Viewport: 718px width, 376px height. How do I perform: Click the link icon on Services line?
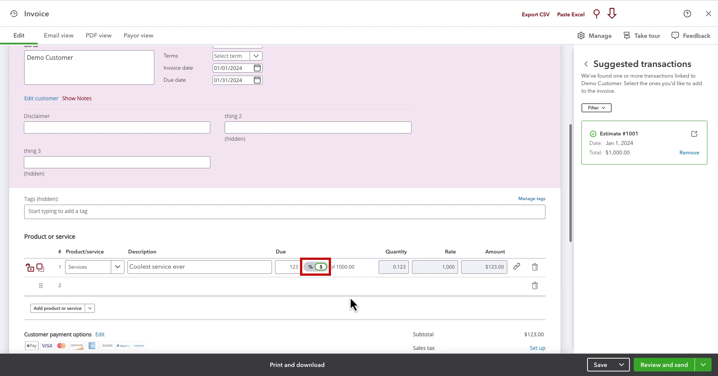[517, 267]
